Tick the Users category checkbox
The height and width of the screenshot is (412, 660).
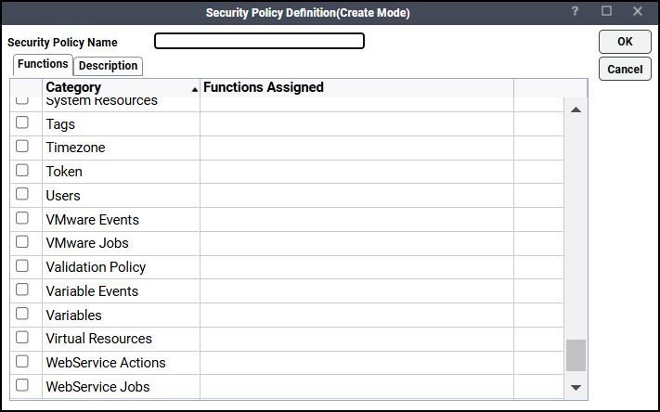click(x=22, y=195)
